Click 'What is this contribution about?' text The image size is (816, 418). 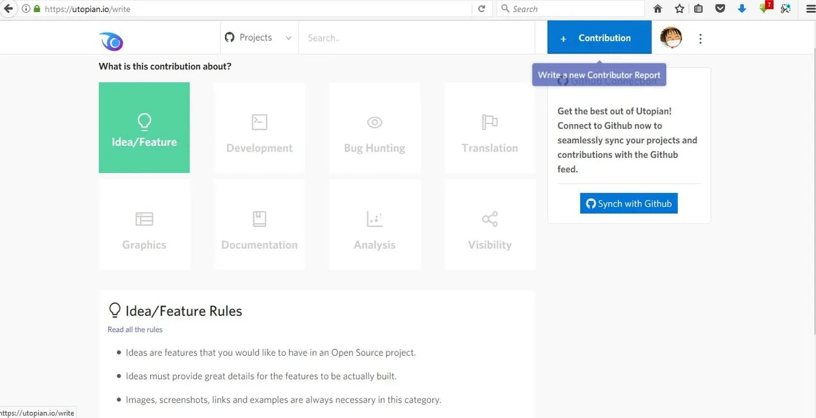(x=165, y=66)
